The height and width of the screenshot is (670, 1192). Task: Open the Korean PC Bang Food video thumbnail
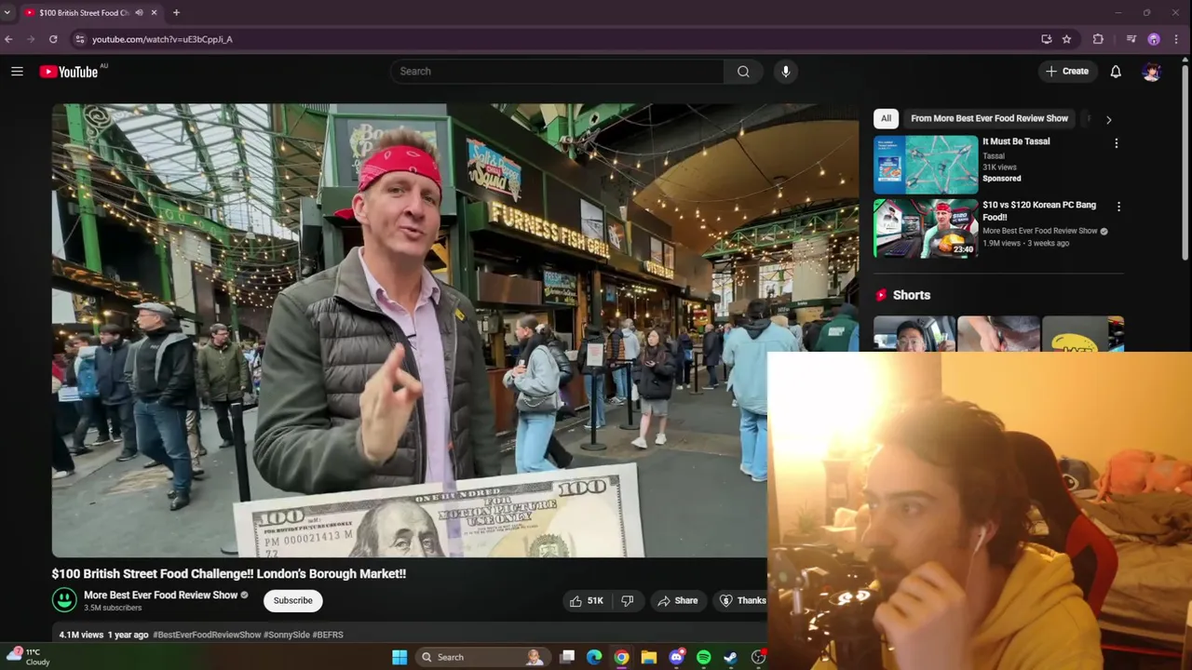(x=926, y=228)
